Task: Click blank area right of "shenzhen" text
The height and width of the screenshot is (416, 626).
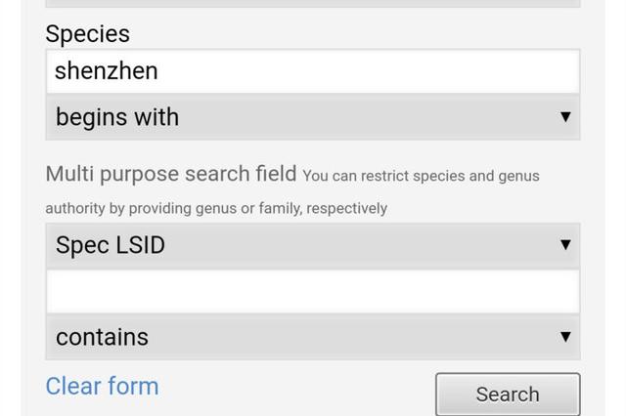Action: (x=391, y=71)
